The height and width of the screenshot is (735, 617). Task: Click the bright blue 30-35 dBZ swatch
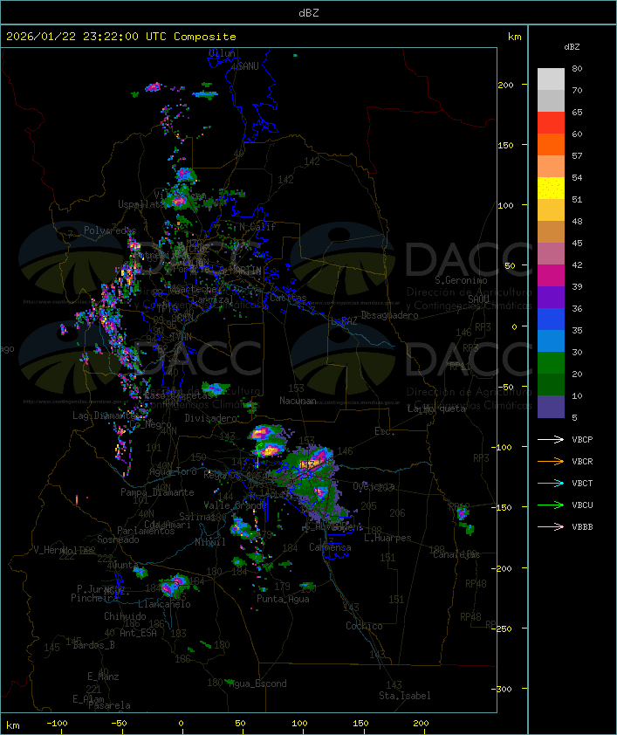551,341
